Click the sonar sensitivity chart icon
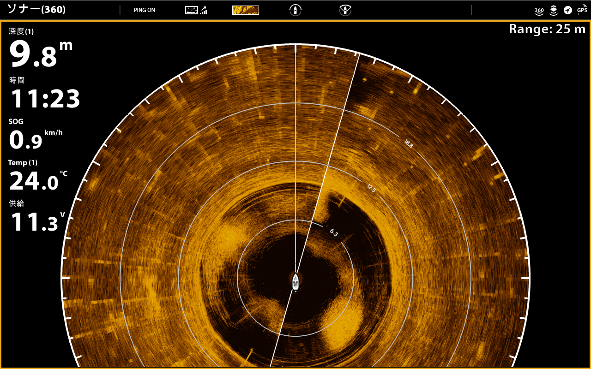591x369 pixels. pyautogui.click(x=196, y=10)
